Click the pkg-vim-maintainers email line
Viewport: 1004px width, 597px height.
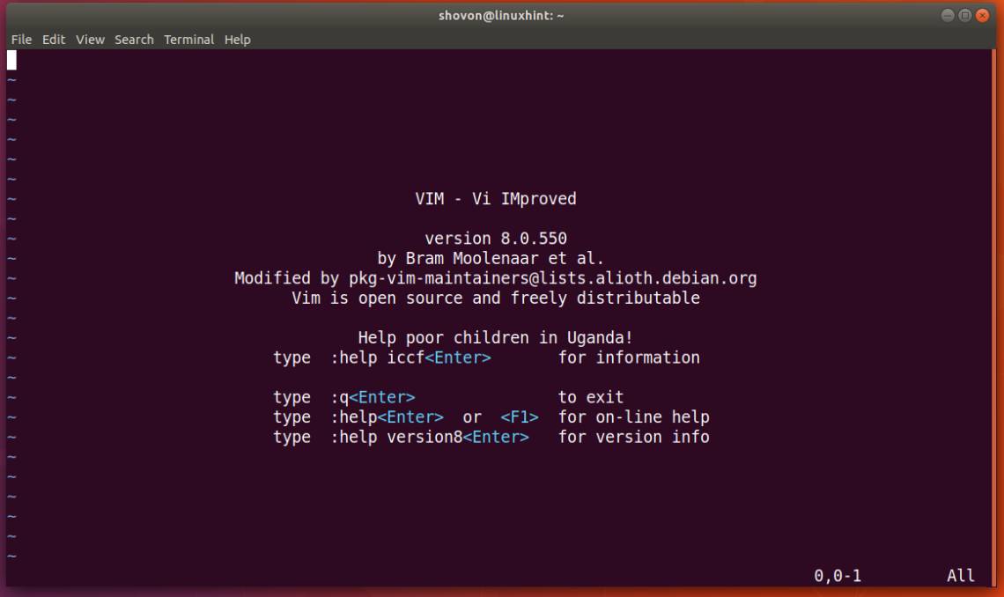496,278
